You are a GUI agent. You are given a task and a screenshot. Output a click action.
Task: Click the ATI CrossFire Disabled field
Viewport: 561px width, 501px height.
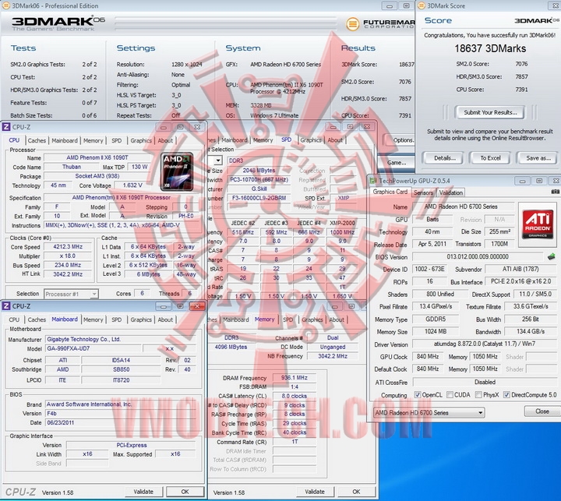(485, 382)
